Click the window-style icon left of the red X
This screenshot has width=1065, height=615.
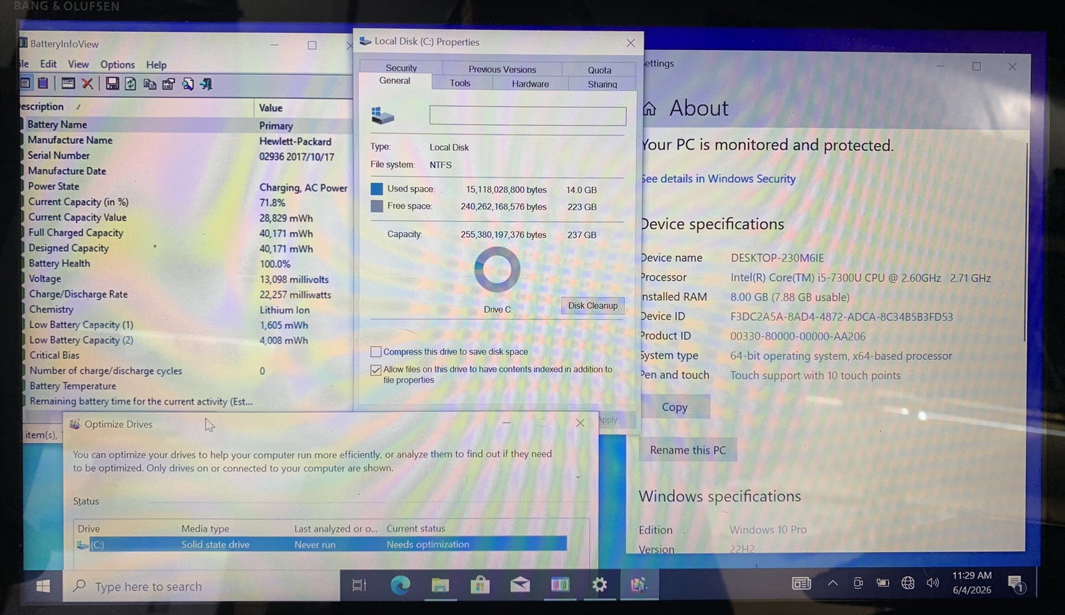[x=68, y=83]
